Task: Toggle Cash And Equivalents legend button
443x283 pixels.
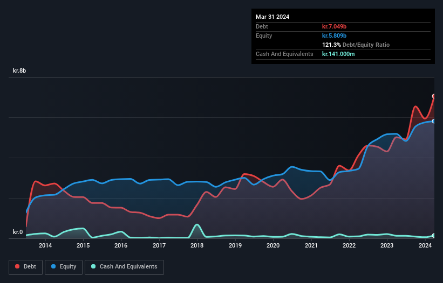Action: pos(124,266)
